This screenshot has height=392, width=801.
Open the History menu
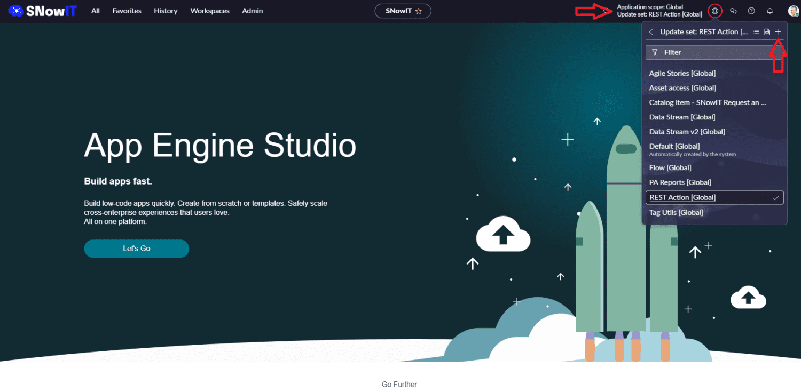tap(166, 11)
